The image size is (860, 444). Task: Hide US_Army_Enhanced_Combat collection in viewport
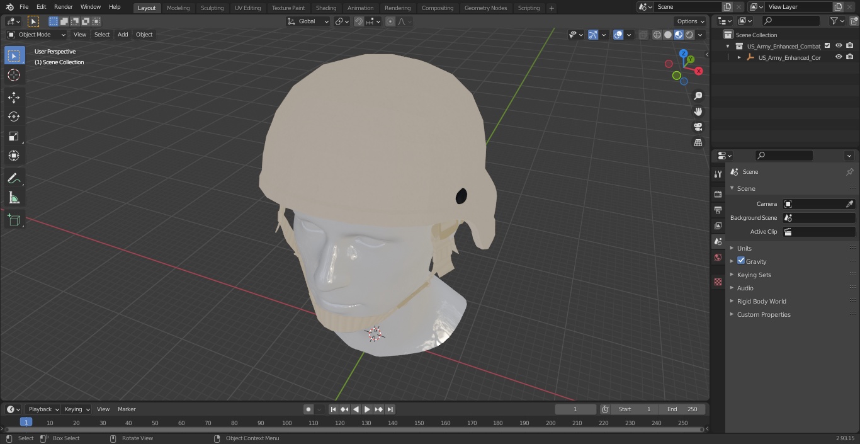tap(839, 46)
